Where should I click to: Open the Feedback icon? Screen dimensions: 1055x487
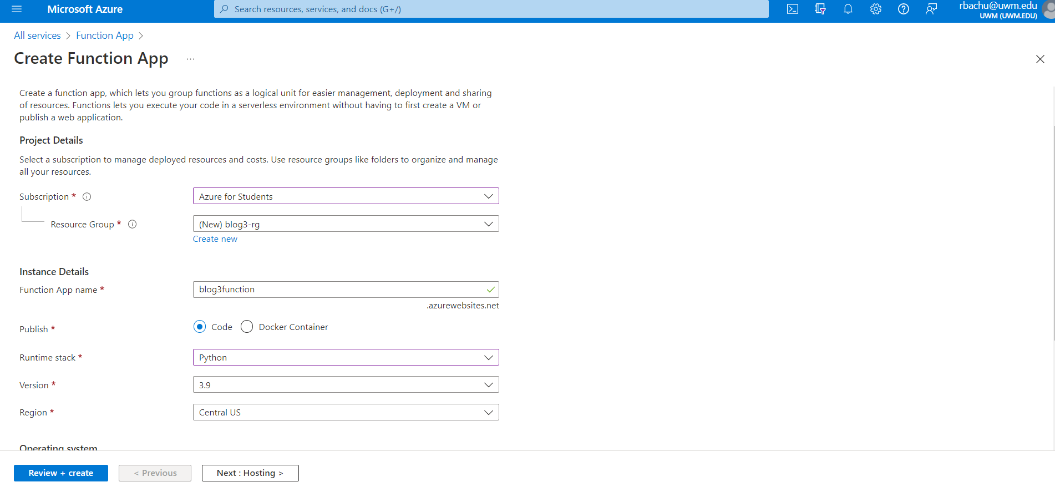pyautogui.click(x=931, y=9)
